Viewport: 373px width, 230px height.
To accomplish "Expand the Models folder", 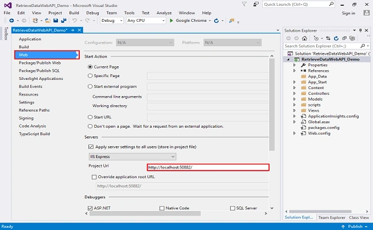I will [294, 99].
